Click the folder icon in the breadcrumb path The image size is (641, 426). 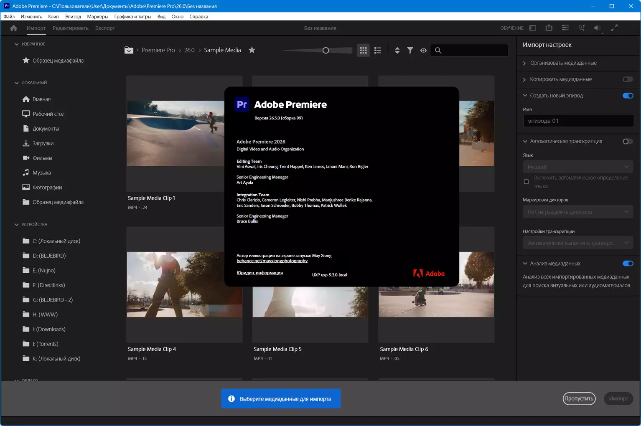pyautogui.click(x=129, y=50)
